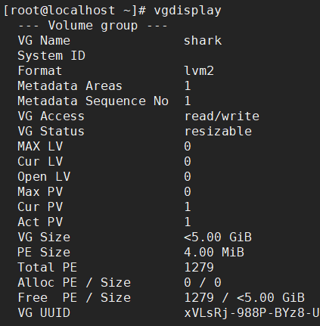Click the vgdisplay command text
The width and height of the screenshot is (320, 326).
(x=188, y=11)
